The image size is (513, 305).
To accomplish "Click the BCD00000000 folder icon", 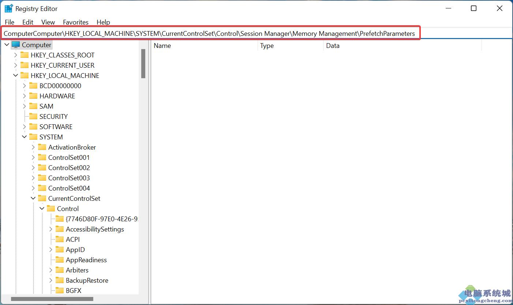I will 33,86.
